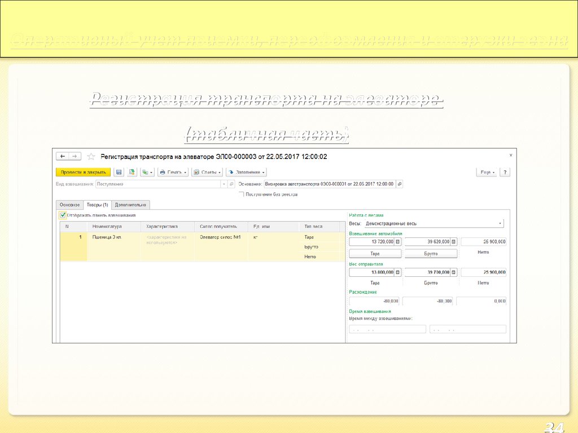Add document to favorites with star icon
This screenshot has width=578, height=433.
pyautogui.click(x=90, y=156)
